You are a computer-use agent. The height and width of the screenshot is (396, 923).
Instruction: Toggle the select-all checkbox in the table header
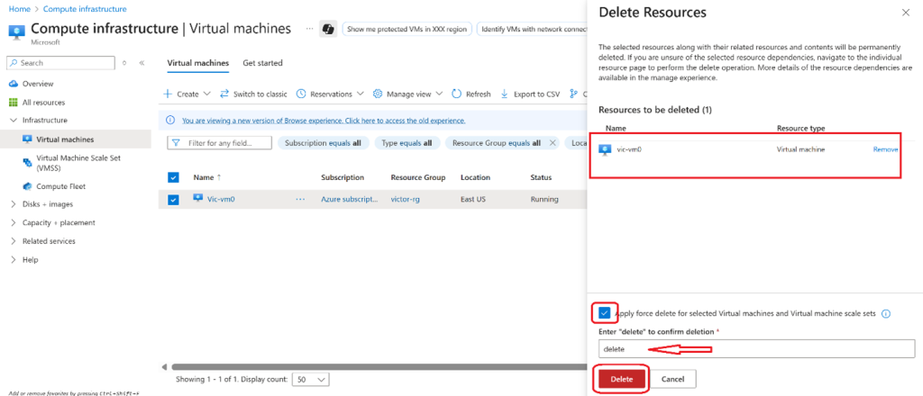click(173, 177)
